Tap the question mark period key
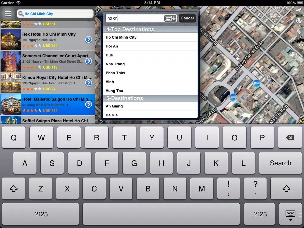304x228 pixels. 255,189
